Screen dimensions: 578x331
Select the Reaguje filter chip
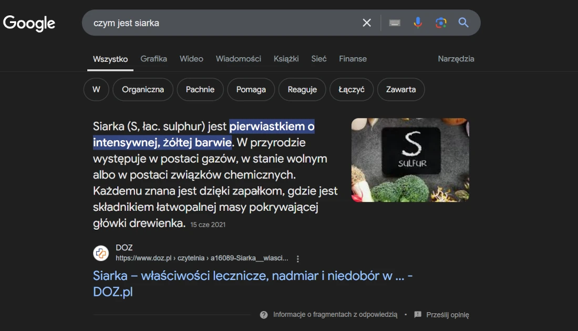(x=302, y=90)
